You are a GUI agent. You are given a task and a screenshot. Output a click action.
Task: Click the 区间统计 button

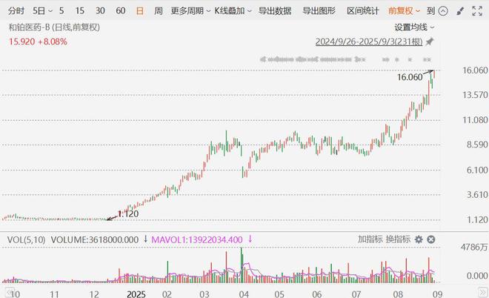(x=363, y=11)
